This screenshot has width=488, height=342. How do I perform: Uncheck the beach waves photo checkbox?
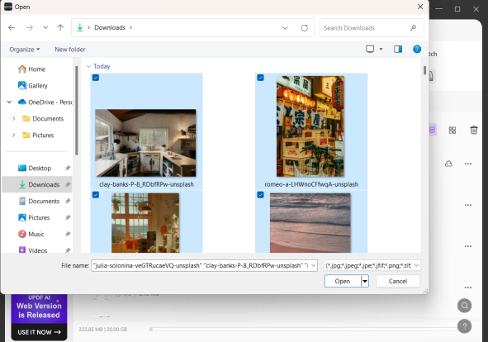pos(260,195)
